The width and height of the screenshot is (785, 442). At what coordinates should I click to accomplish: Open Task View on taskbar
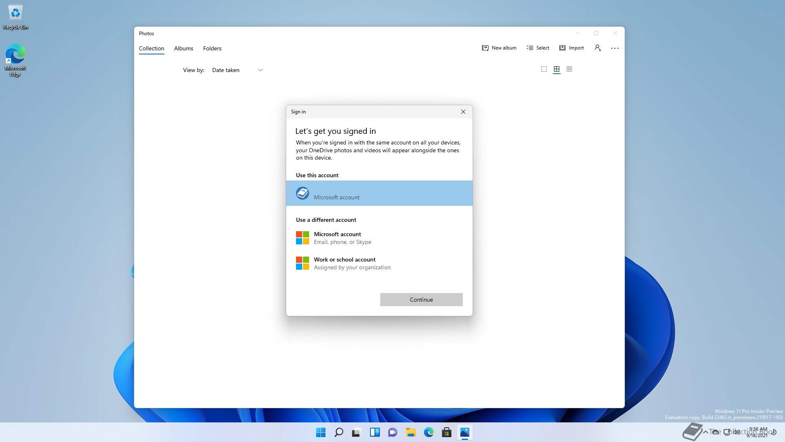[x=357, y=432]
